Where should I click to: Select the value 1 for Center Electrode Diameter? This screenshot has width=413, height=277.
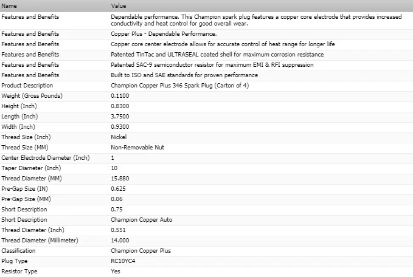coord(113,158)
